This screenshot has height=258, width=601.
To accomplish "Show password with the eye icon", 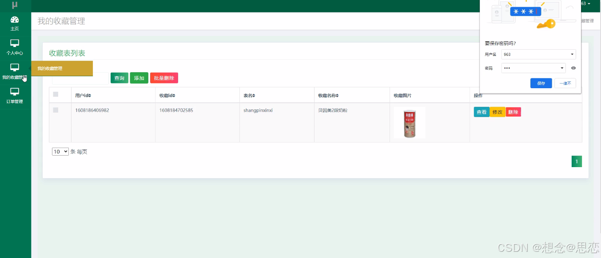I will click(x=573, y=68).
